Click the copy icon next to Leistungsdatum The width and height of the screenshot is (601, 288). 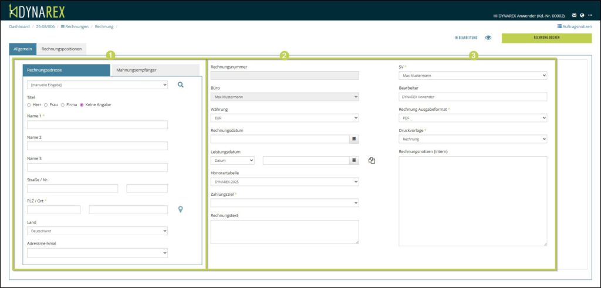coord(372,160)
